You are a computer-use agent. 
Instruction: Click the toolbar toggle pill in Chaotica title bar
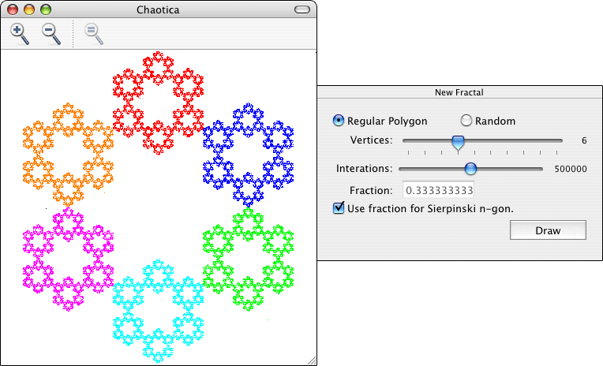(301, 9)
